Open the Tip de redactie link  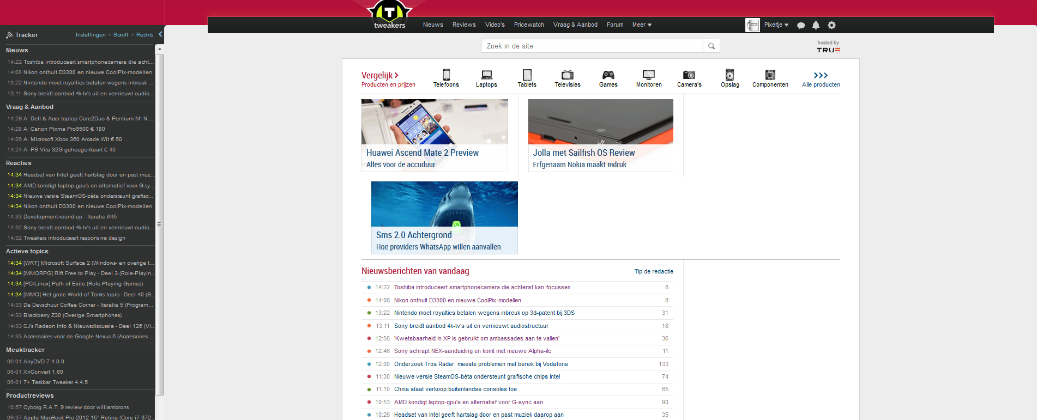[654, 271]
